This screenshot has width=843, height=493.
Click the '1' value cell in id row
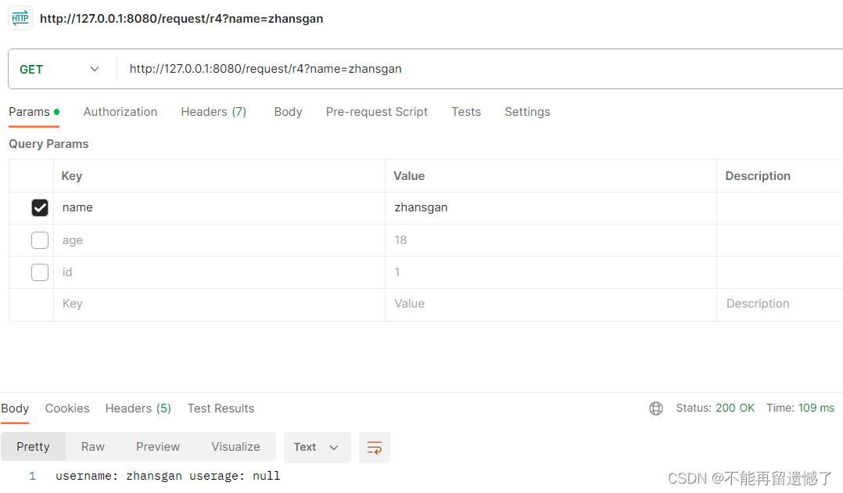551,272
